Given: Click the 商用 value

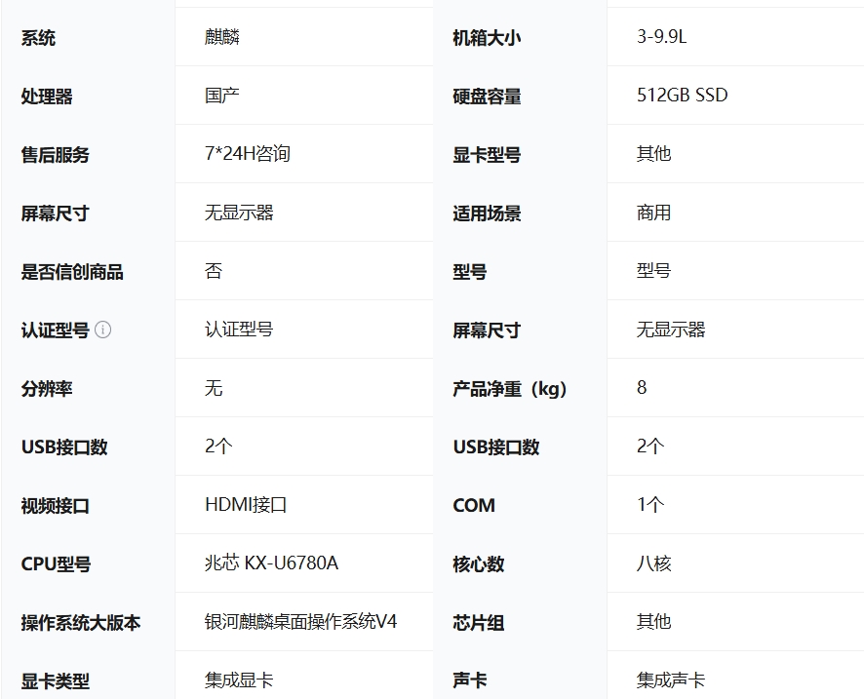Looking at the screenshot, I should coord(654,213).
